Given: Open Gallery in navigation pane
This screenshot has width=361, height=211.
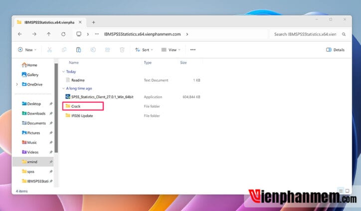Looking at the screenshot, I should [x=30, y=75].
